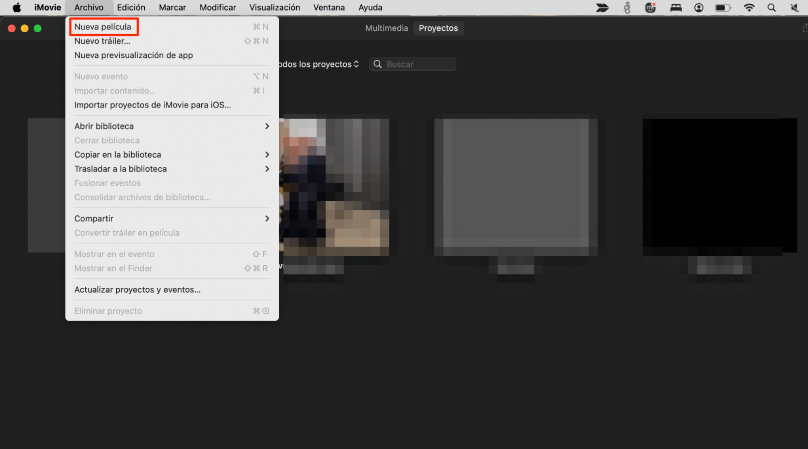
Task: Click the magnifier icon in Buscar field
Action: tap(377, 64)
